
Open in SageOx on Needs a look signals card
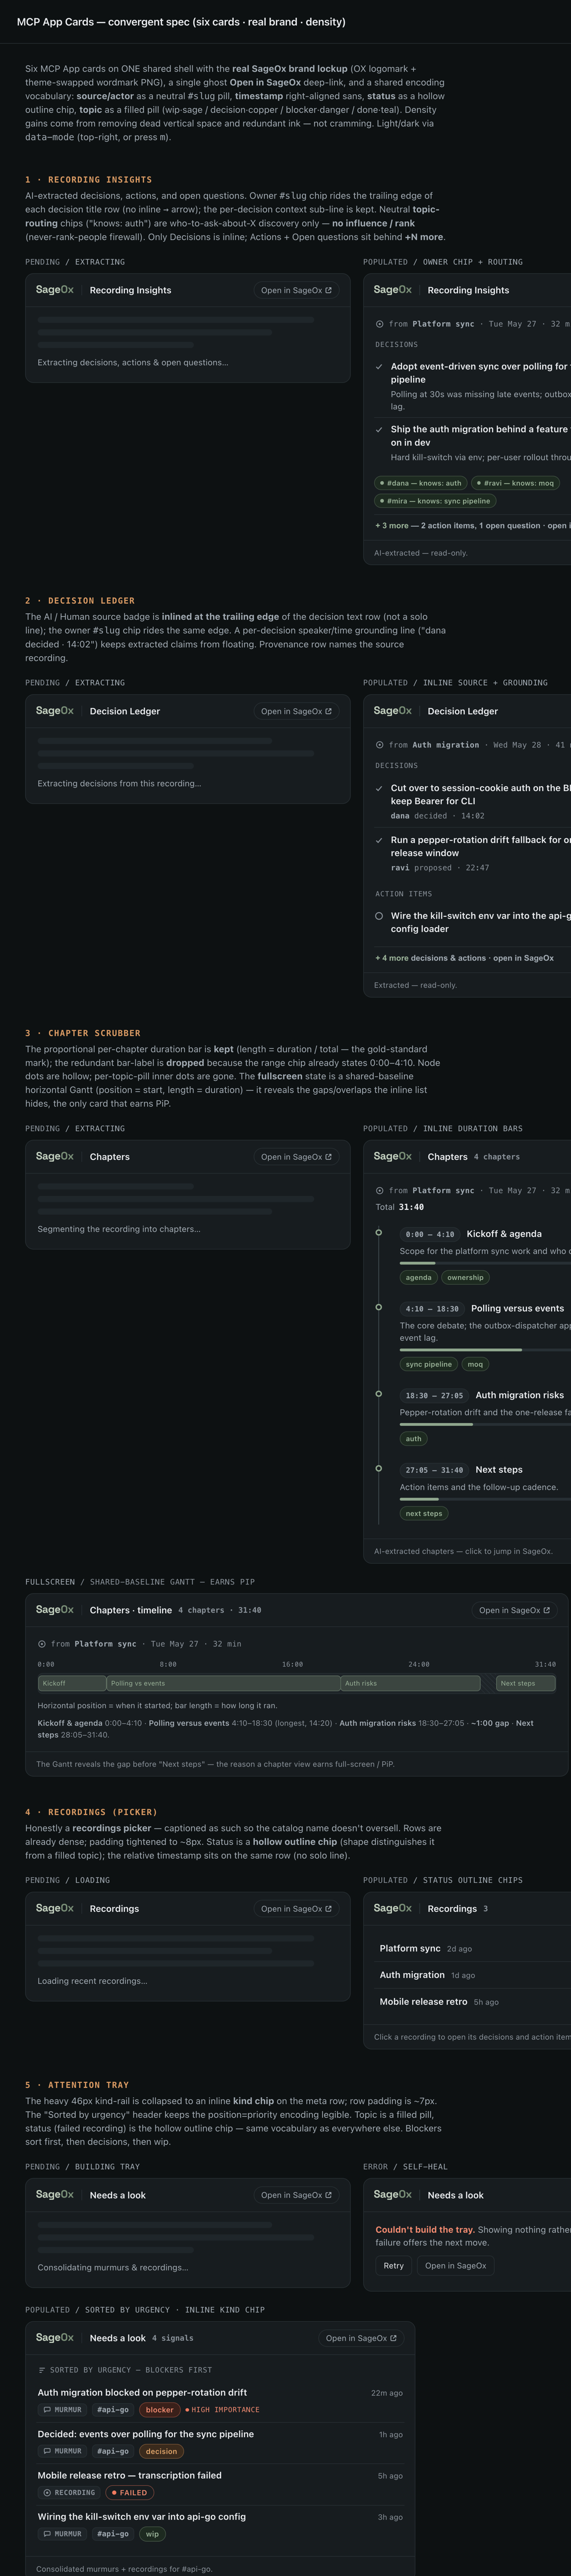(361, 2338)
